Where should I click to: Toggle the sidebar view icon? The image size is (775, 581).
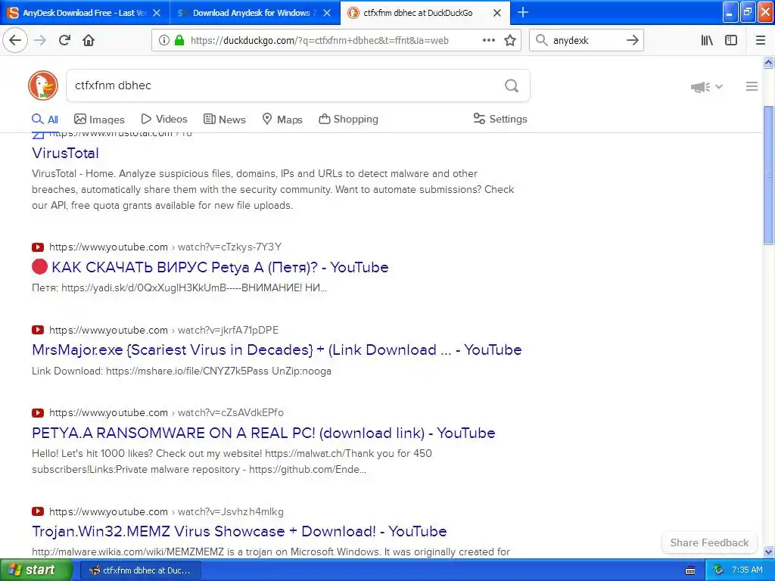pyautogui.click(x=731, y=40)
